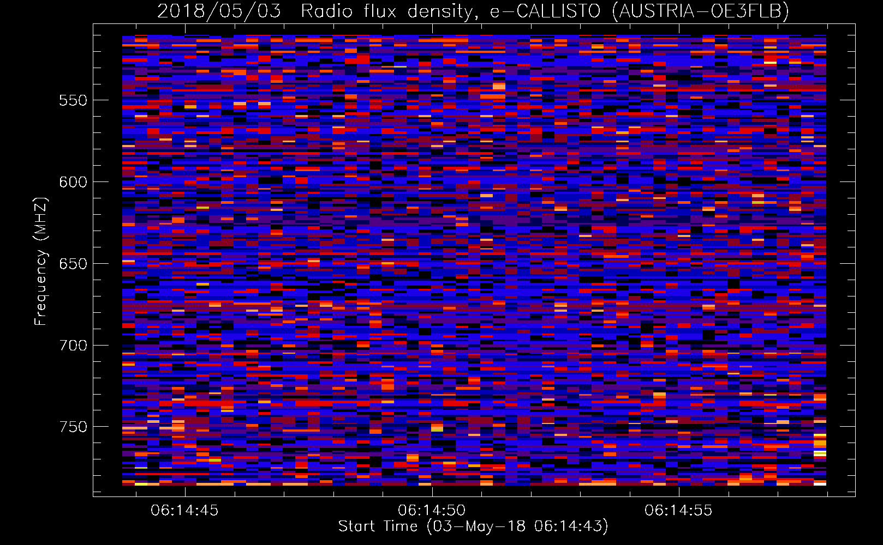The image size is (883, 545).
Task: Click the 06:14:55 time tick label
Action: 678,511
